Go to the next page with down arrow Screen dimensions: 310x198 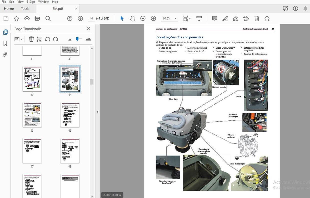(x=80, y=18)
